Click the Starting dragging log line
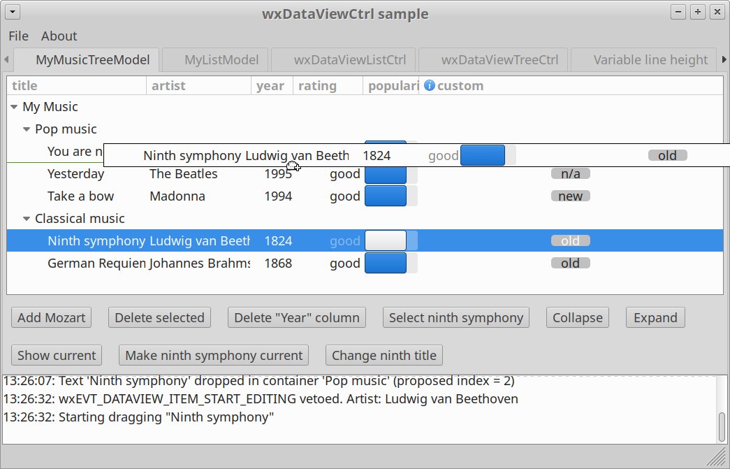This screenshot has height=469, width=730. click(x=139, y=417)
